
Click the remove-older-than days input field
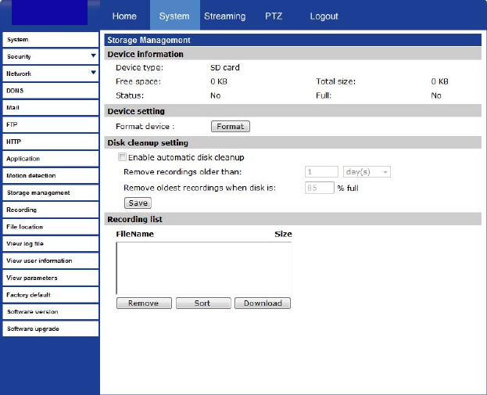(320, 172)
